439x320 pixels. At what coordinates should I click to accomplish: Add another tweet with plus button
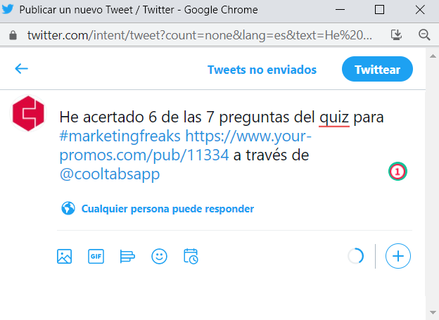tap(398, 256)
